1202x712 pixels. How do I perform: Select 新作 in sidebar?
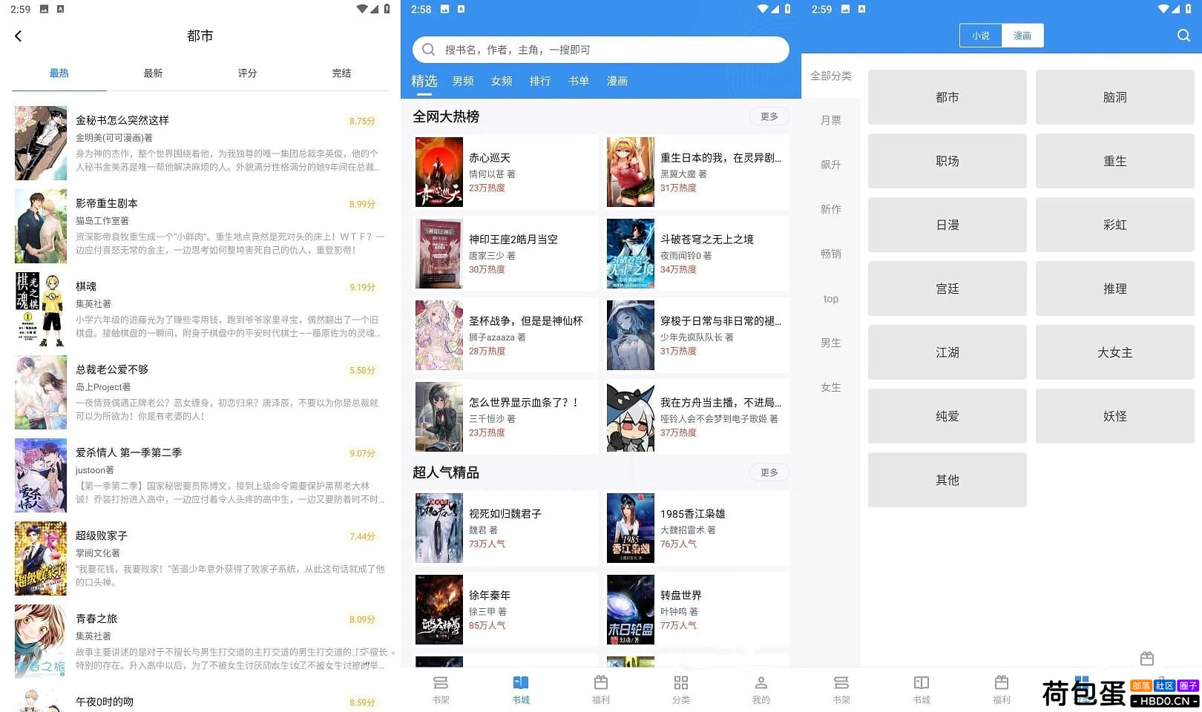pos(831,209)
